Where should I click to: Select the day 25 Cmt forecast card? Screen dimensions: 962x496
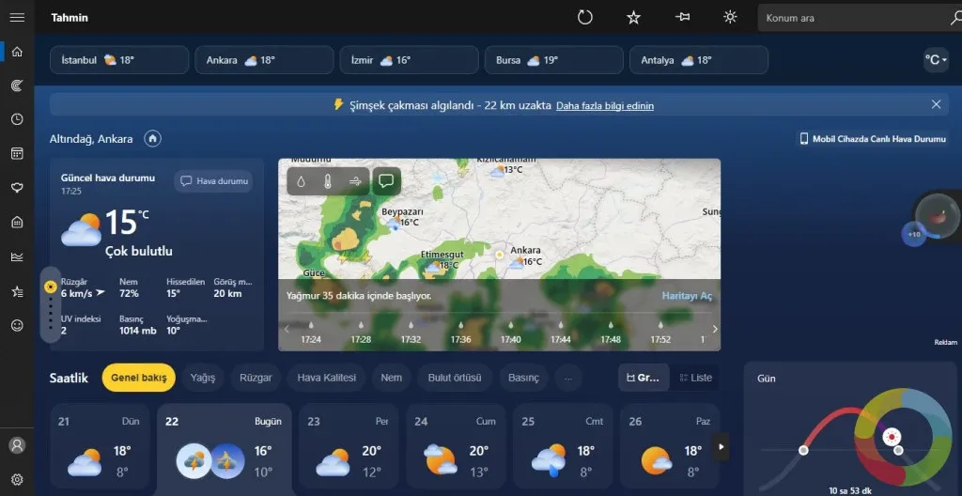[x=563, y=446]
